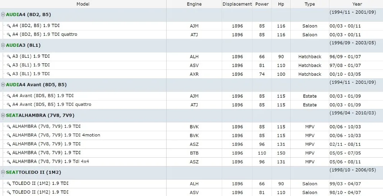383x196 pixels.
Task: Click year range 02/11 - 08/11
Action: [345, 144]
